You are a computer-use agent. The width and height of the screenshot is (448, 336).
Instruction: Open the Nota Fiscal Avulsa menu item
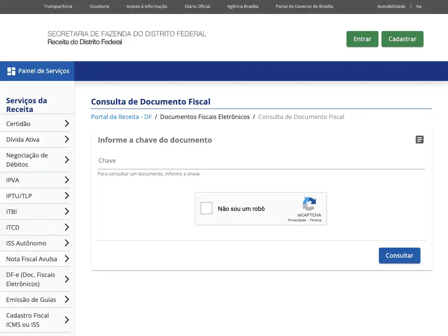(x=31, y=259)
